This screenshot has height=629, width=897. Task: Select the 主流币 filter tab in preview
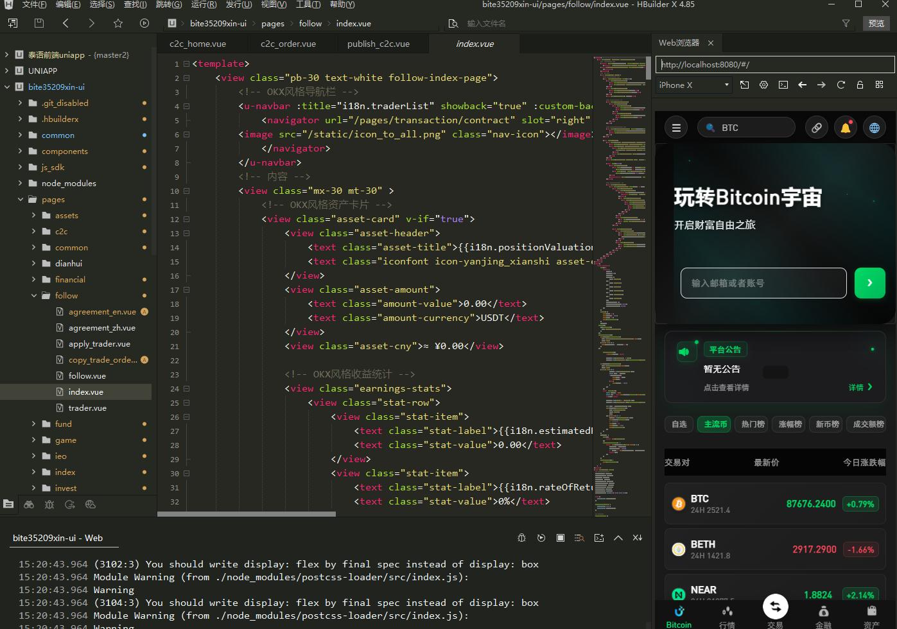click(x=715, y=424)
